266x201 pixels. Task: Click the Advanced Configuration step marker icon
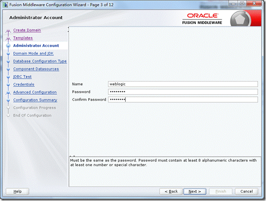point(8,93)
